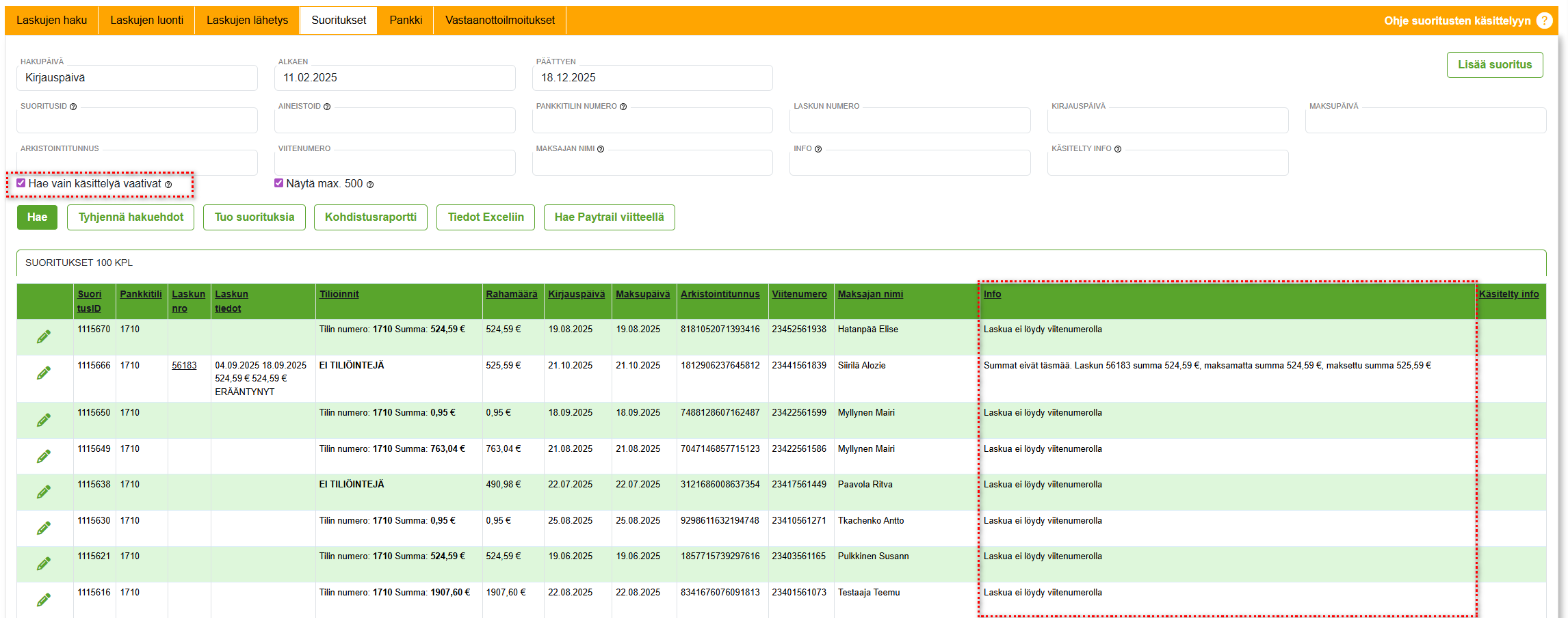The image size is (1568, 618).
Task: Open invoice number 56183 link
Action: [184, 366]
